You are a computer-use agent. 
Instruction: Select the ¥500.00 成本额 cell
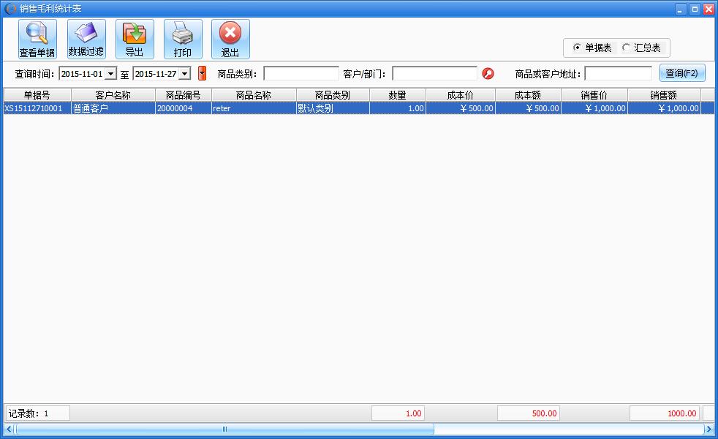[528, 108]
